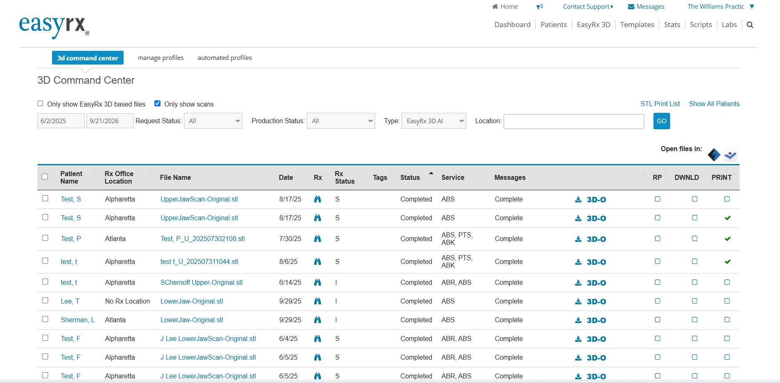Viewport: 780px width, 383px height.
Task: Open the Production Status dropdown
Action: (341, 121)
